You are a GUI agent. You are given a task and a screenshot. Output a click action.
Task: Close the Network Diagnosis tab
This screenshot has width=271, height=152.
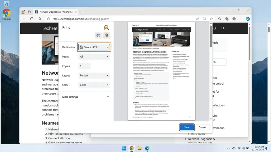[x=75, y=12]
